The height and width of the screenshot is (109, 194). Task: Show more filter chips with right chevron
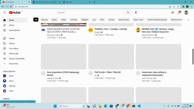188,20
